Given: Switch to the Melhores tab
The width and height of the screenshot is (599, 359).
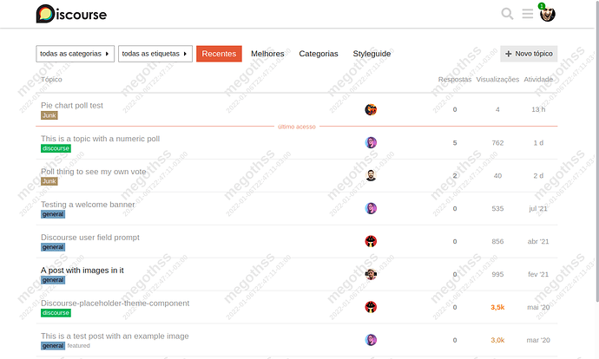Looking at the screenshot, I should pyautogui.click(x=267, y=54).
